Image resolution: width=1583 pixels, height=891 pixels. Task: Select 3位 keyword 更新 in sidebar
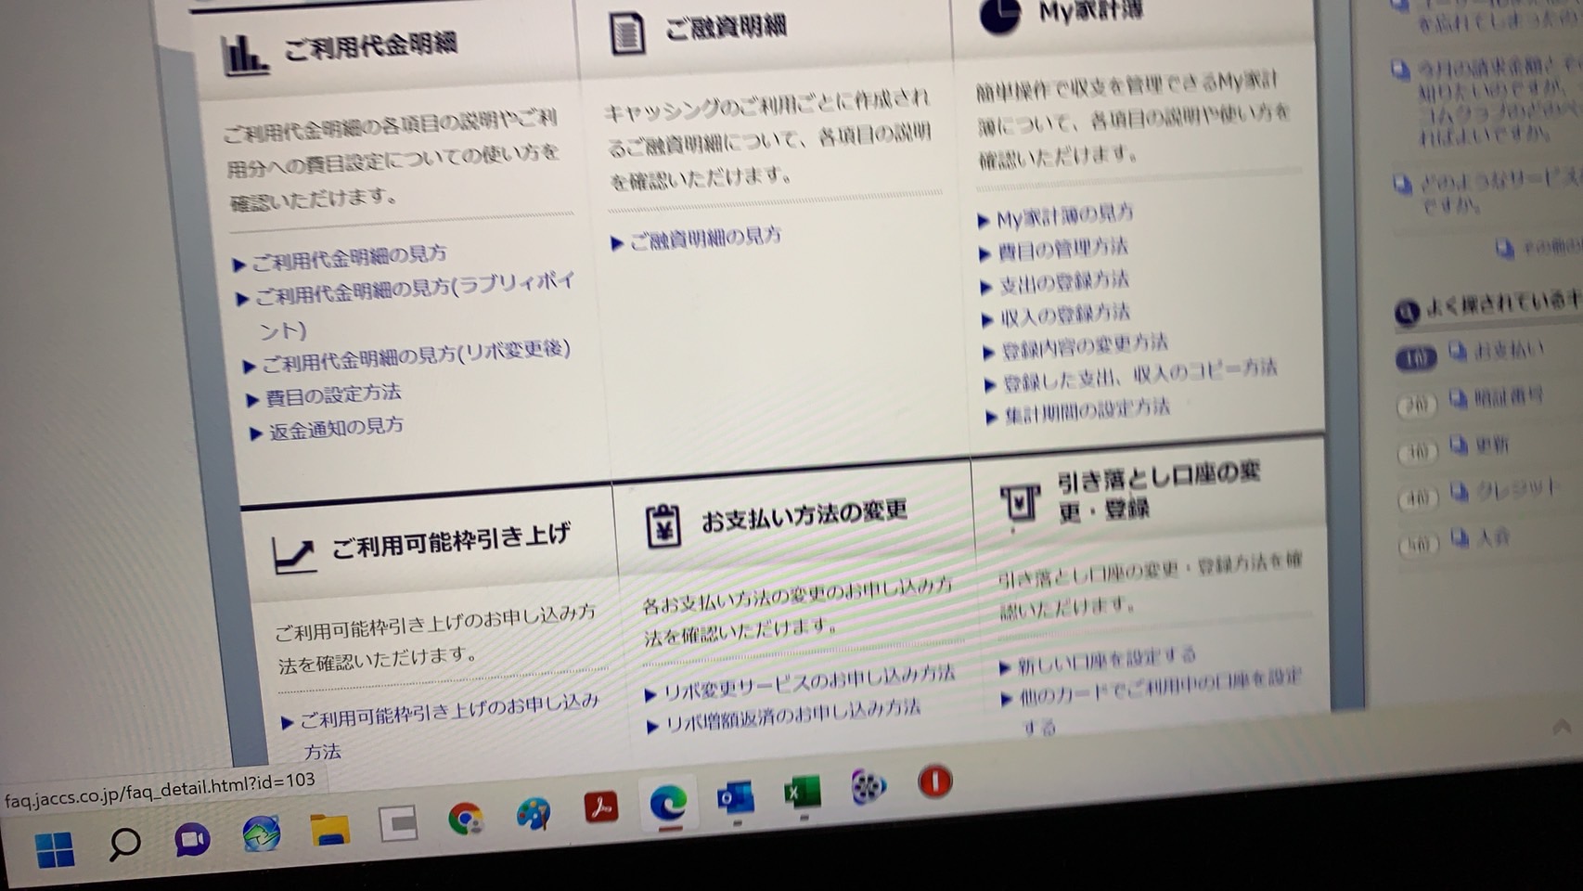point(1493,445)
